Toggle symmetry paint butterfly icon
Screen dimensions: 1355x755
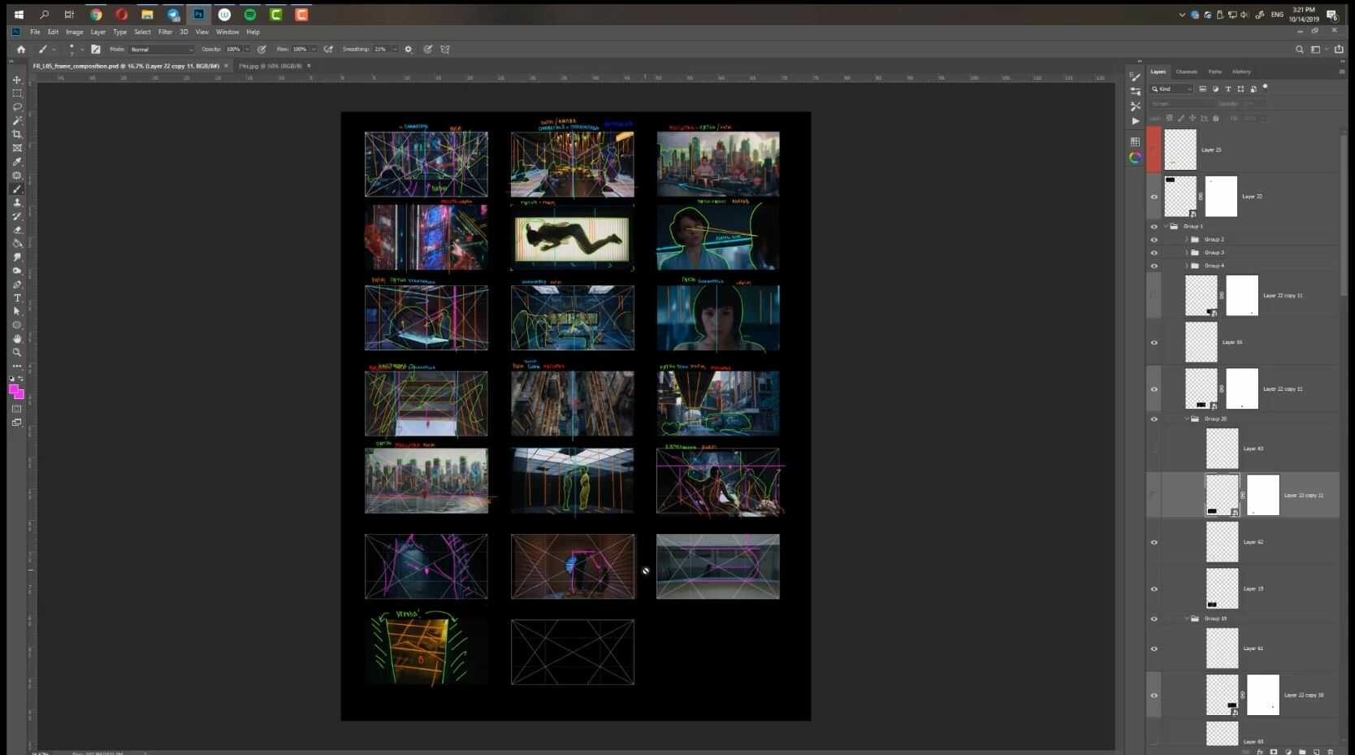pyautogui.click(x=445, y=50)
